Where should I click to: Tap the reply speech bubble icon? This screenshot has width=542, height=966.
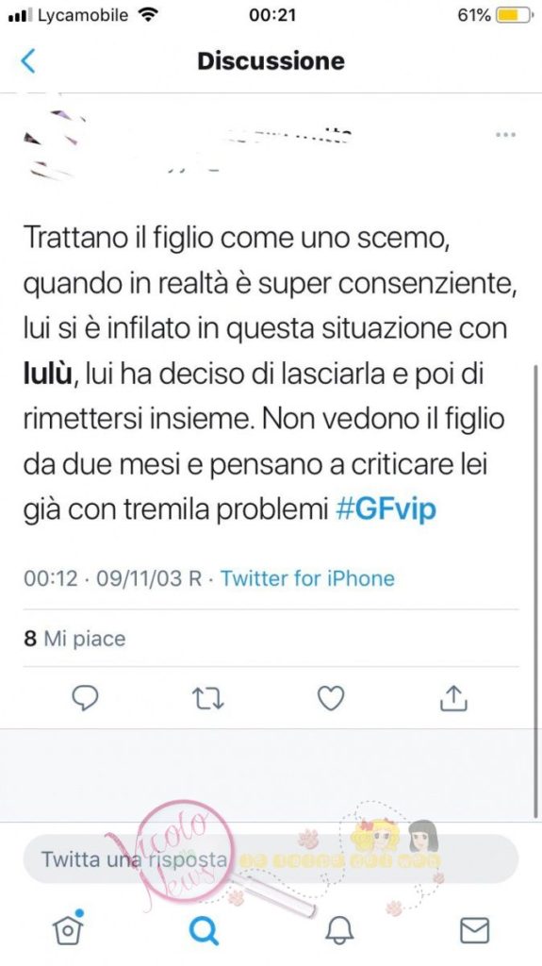pyautogui.click(x=85, y=698)
